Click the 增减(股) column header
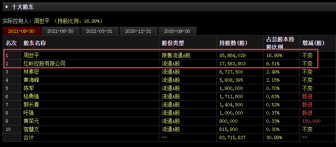This screenshot has height=147, width=336. point(313,43)
